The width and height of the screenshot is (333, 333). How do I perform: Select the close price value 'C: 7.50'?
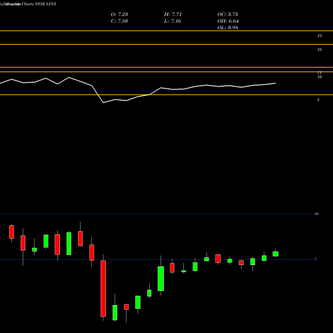pos(119,21)
